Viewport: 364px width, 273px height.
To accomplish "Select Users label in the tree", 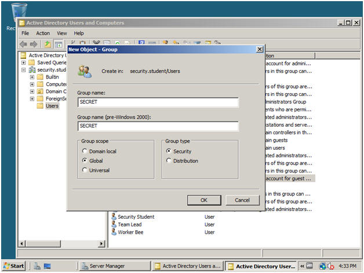I will coord(52,106).
